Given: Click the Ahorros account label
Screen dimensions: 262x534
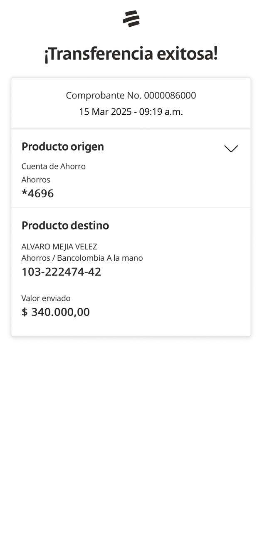Looking at the screenshot, I should 36,179.
